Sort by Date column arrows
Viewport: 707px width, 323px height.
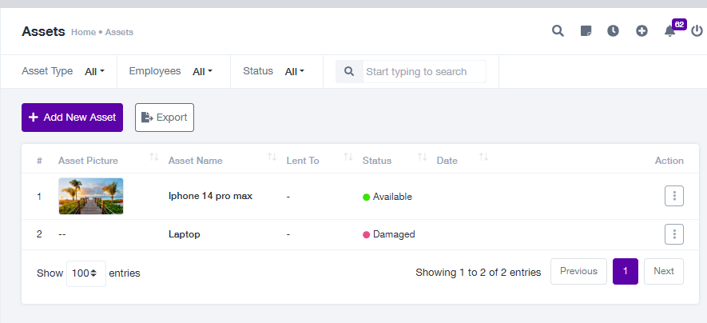coord(483,157)
